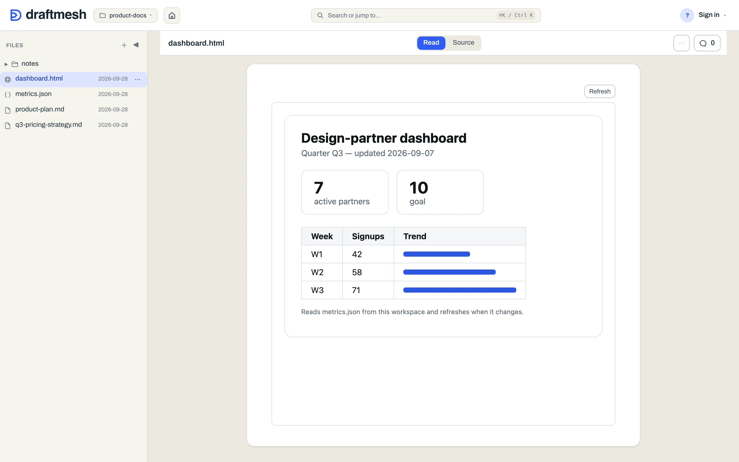739x462 pixels.
Task: Click the Signups column header
Action: coord(368,236)
